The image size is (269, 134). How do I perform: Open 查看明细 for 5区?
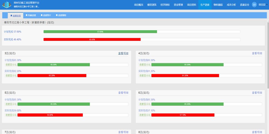pyautogui.click(x=123, y=93)
